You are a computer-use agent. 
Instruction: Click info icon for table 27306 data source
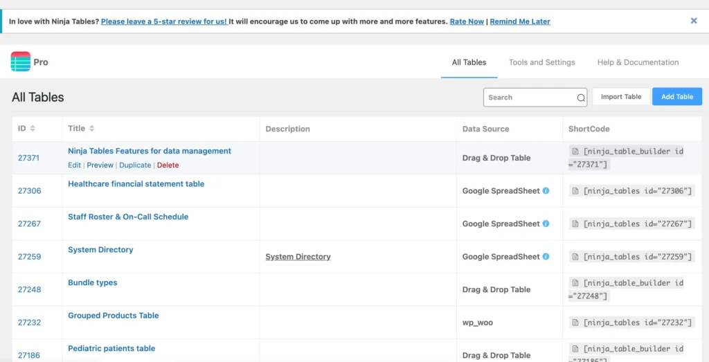point(546,191)
